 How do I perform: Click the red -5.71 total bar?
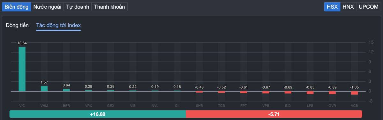point(274,114)
